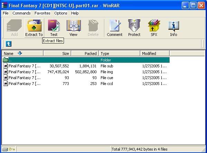Click the key password icon in status bar
Screen dimensions: 207x153
[x=12, y=149]
